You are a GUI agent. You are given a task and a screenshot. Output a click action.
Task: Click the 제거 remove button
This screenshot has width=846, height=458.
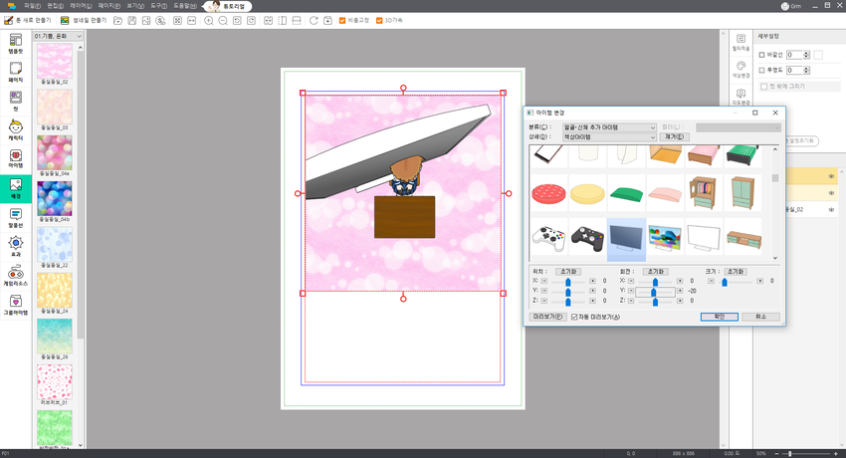pos(675,137)
